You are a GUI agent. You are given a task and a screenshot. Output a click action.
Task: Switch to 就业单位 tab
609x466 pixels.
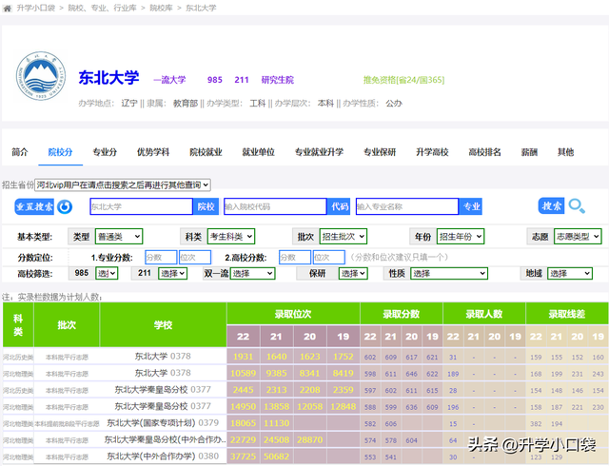point(258,152)
